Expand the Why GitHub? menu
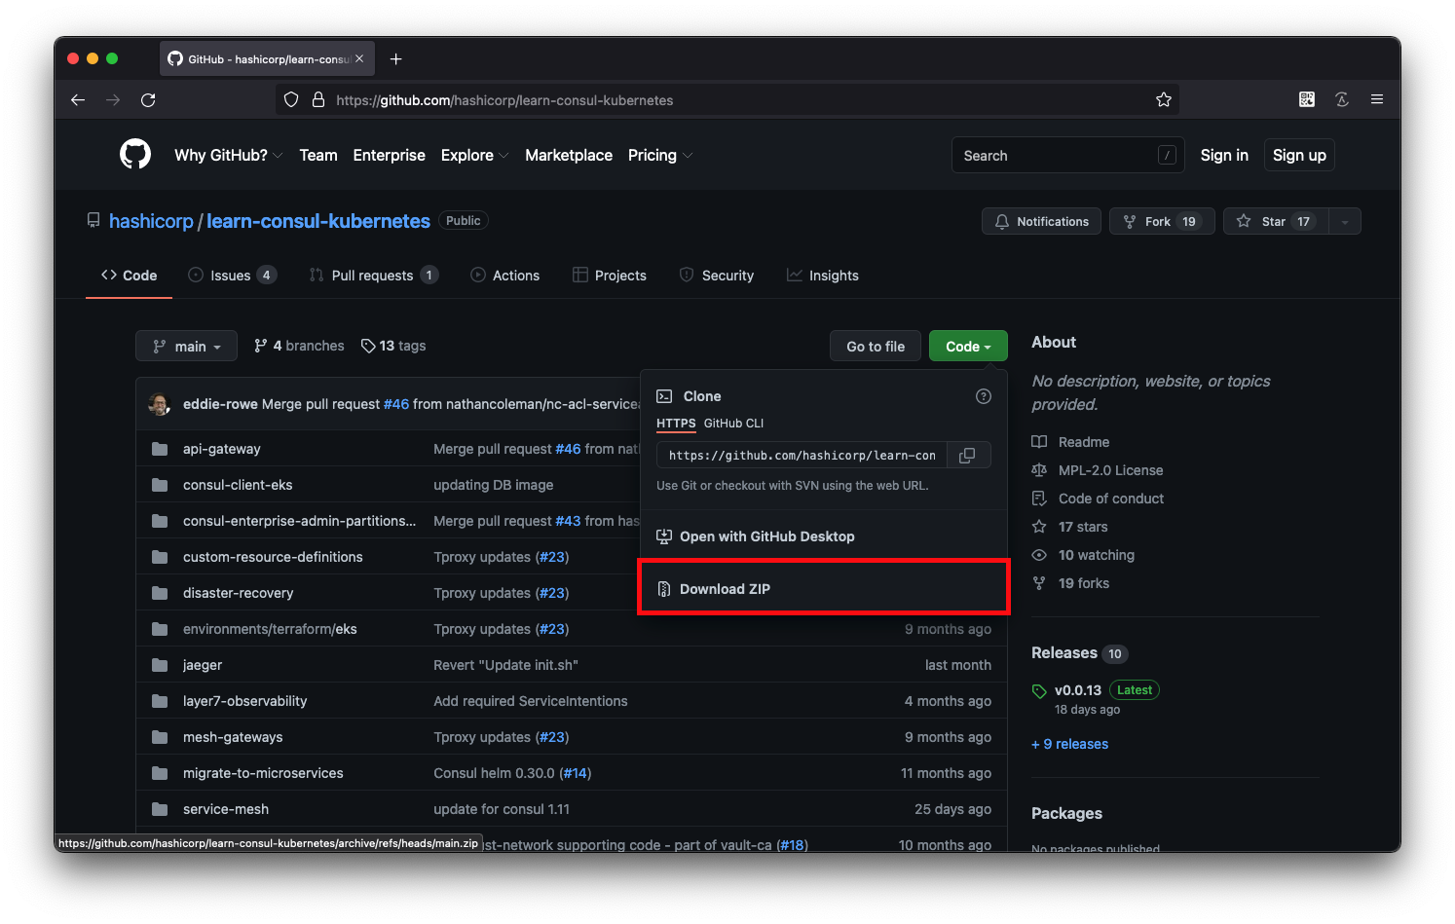This screenshot has width=1455, height=924. (228, 156)
